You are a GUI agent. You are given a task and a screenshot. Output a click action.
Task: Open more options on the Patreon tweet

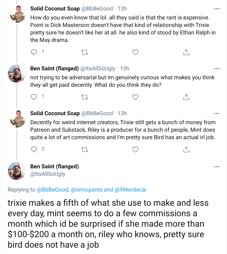[217, 114]
